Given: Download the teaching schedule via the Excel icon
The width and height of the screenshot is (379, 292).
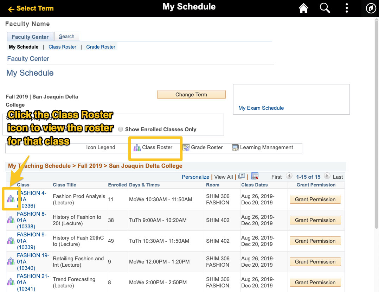Looking at the screenshot, I should [x=255, y=176].
